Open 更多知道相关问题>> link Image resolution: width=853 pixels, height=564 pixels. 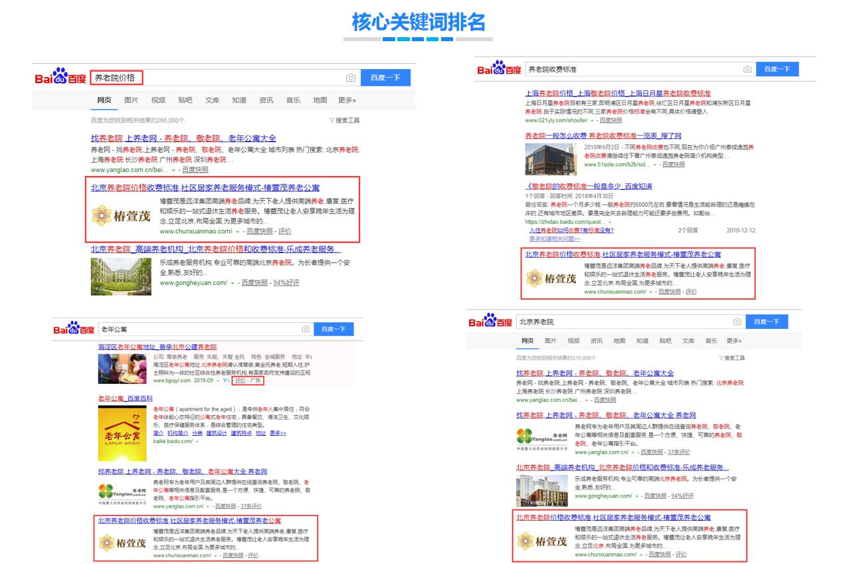tap(555, 238)
